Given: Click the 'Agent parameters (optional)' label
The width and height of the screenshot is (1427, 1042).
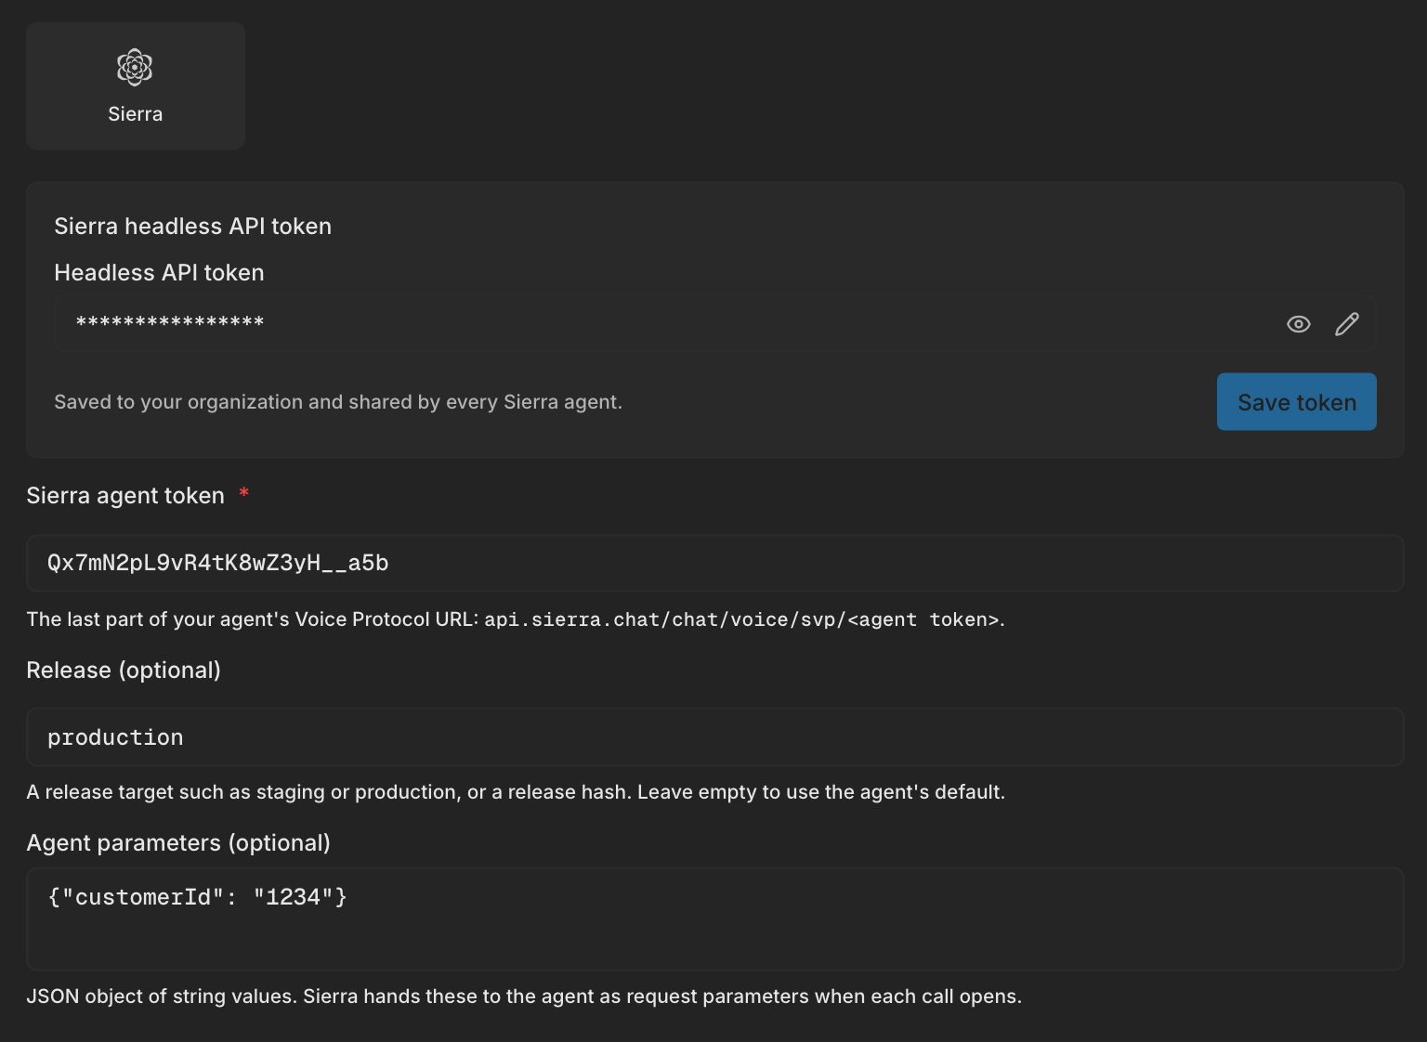Looking at the screenshot, I should (178, 843).
